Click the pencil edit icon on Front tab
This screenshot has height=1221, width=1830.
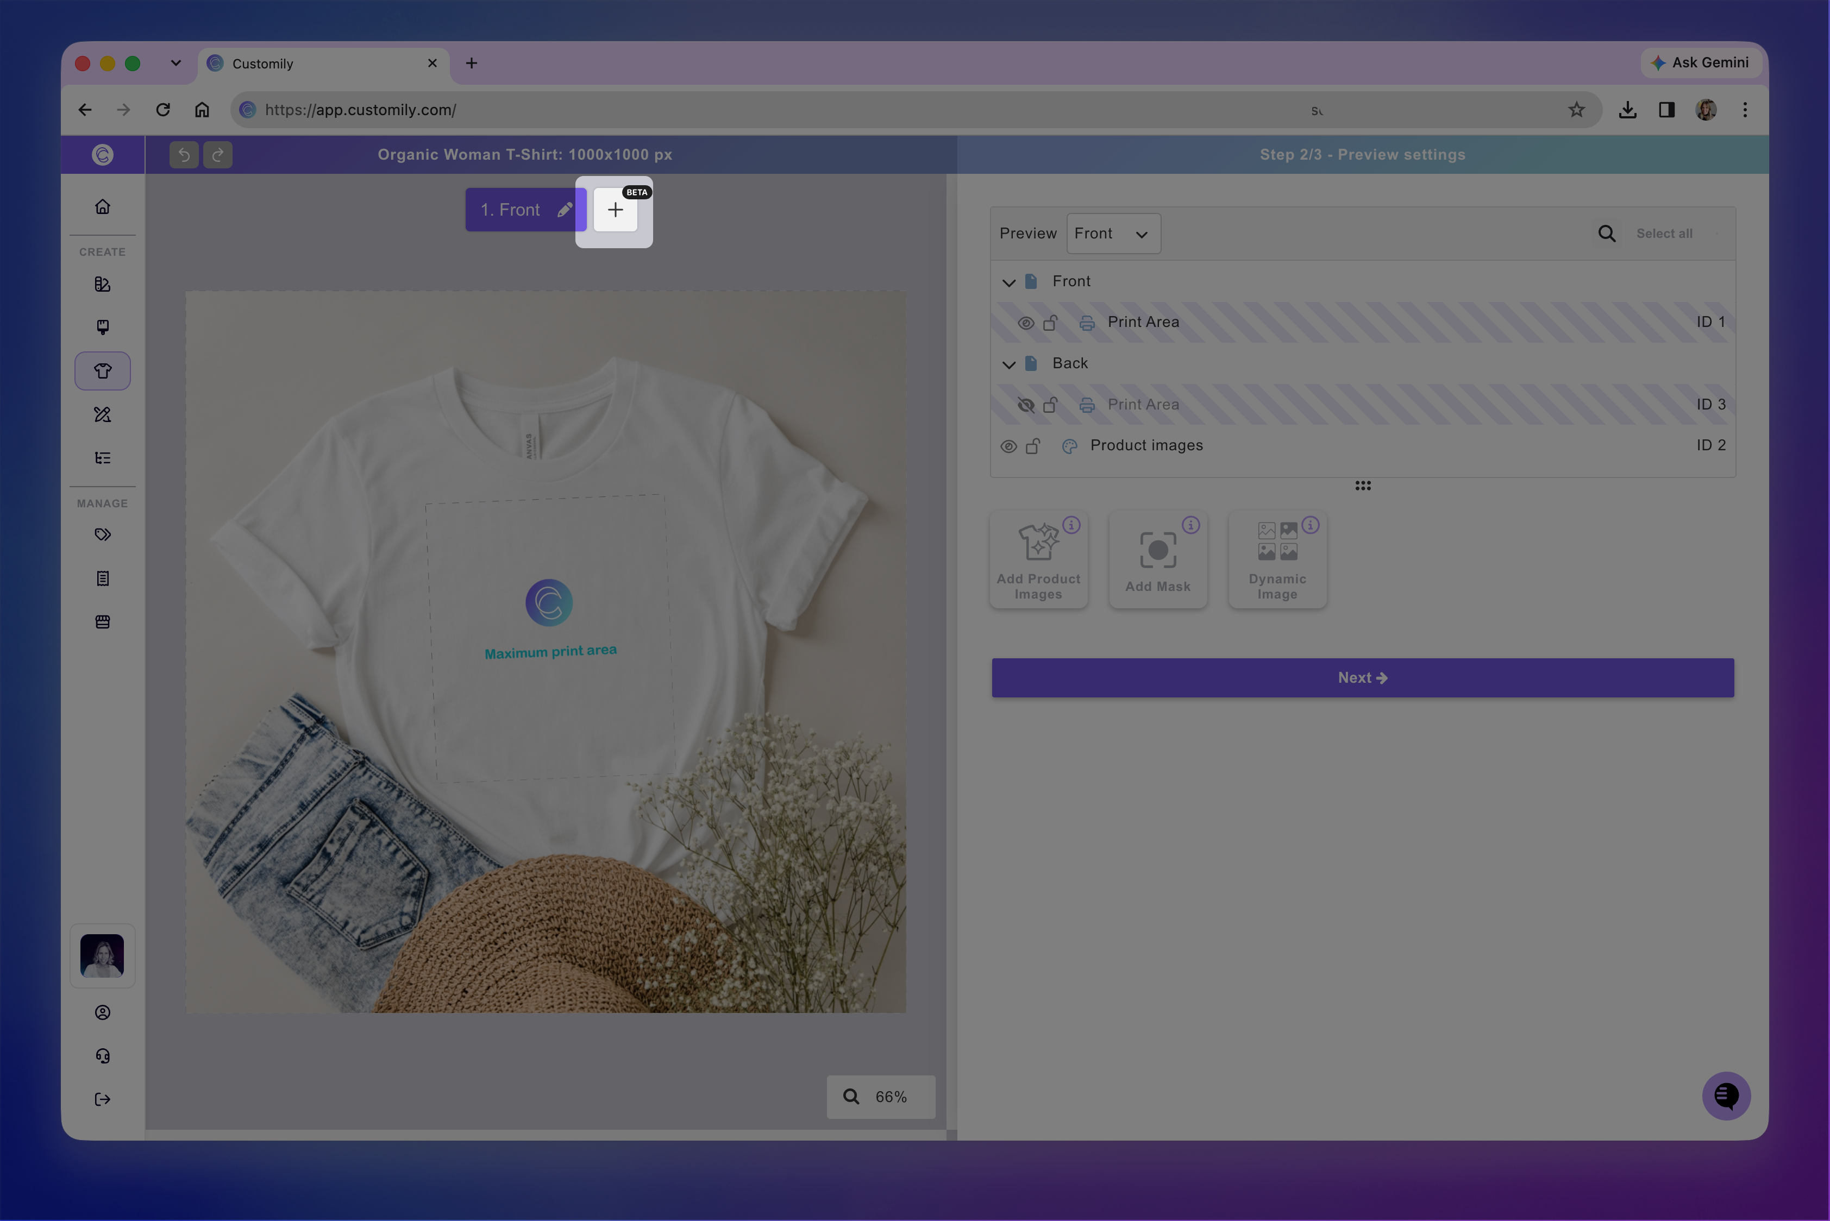[565, 210]
